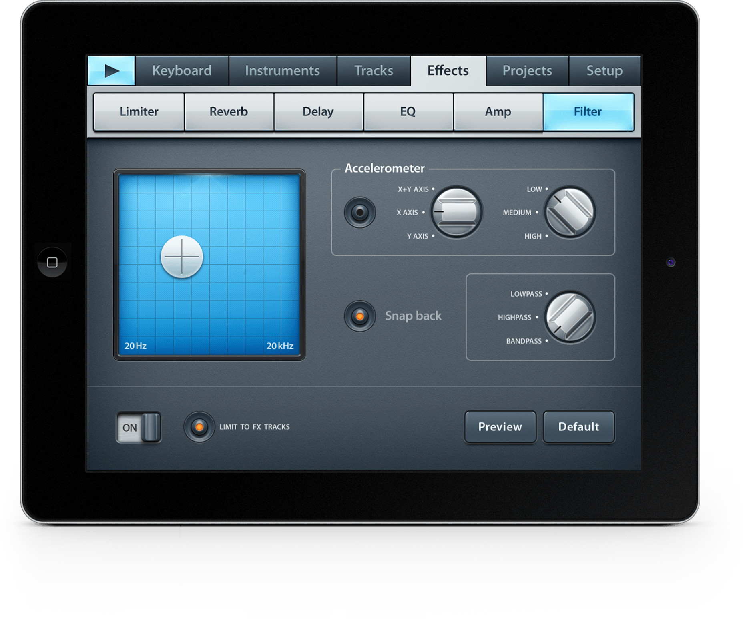This screenshot has width=743, height=619.
Task: Open the Filter effect panel
Action: pyautogui.click(x=588, y=112)
